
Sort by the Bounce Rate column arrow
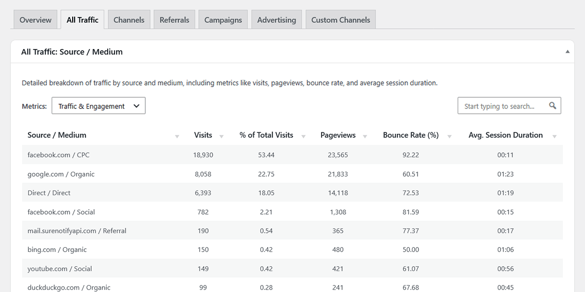pyautogui.click(x=449, y=137)
